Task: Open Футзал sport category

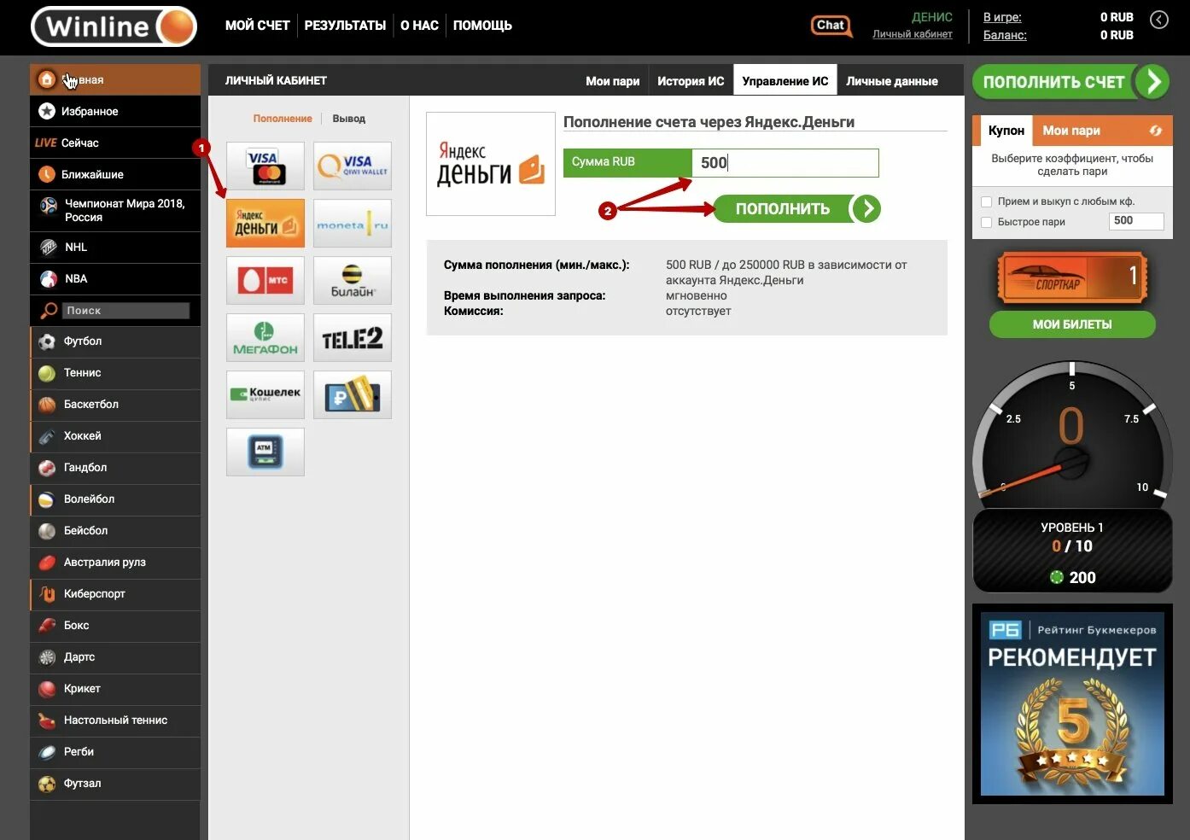Action: coord(115,783)
